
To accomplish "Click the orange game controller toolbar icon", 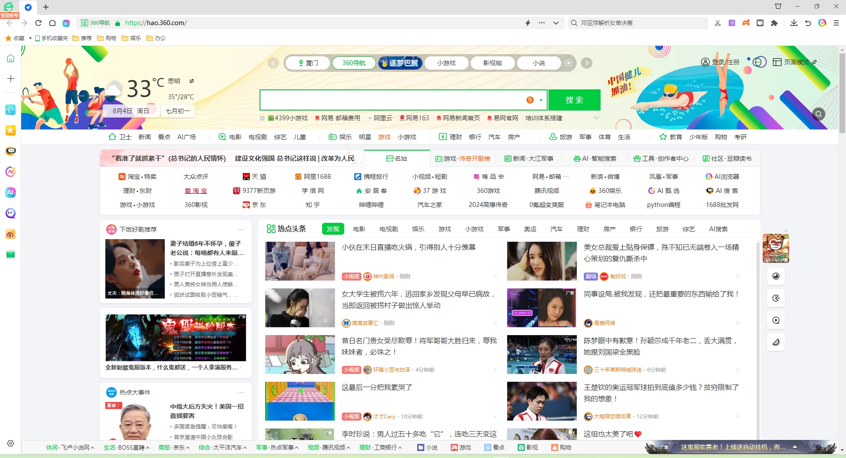I will (x=746, y=23).
